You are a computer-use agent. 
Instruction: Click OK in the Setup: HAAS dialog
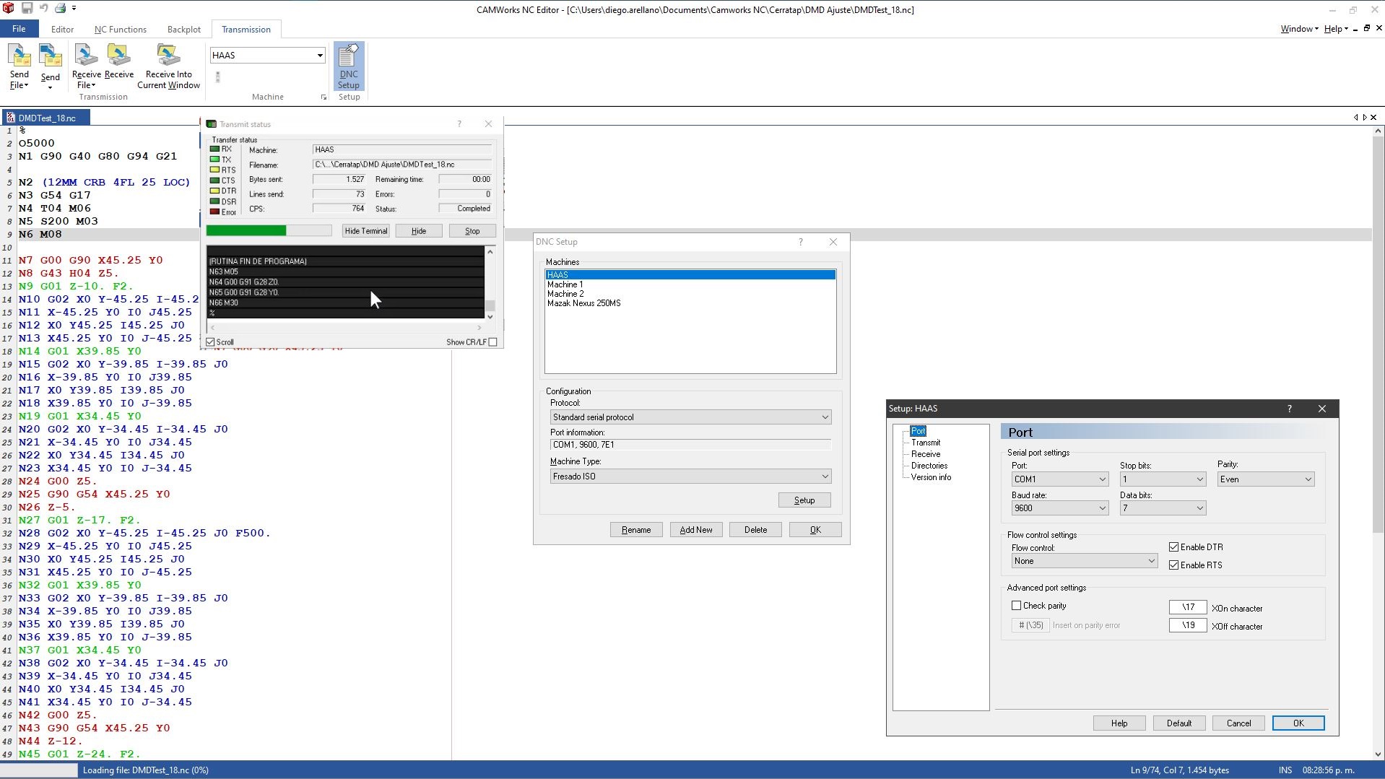point(1298,723)
